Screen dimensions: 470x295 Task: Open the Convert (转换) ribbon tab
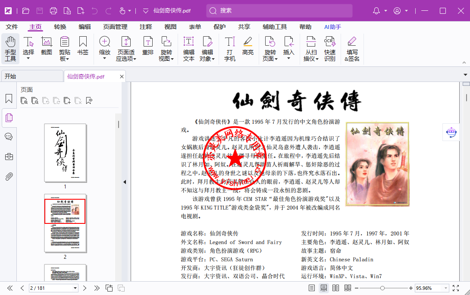click(x=60, y=27)
